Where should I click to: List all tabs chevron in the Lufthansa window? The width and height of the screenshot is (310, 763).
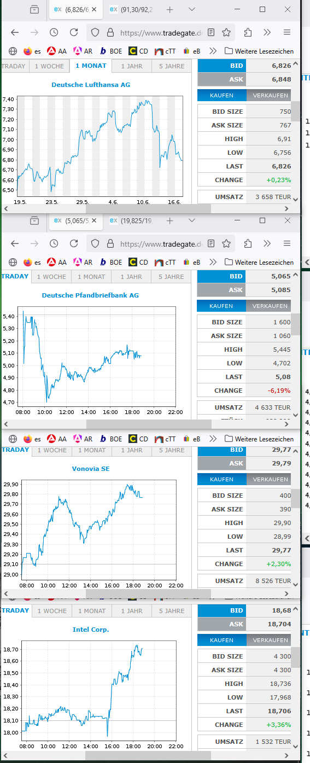point(192,9)
